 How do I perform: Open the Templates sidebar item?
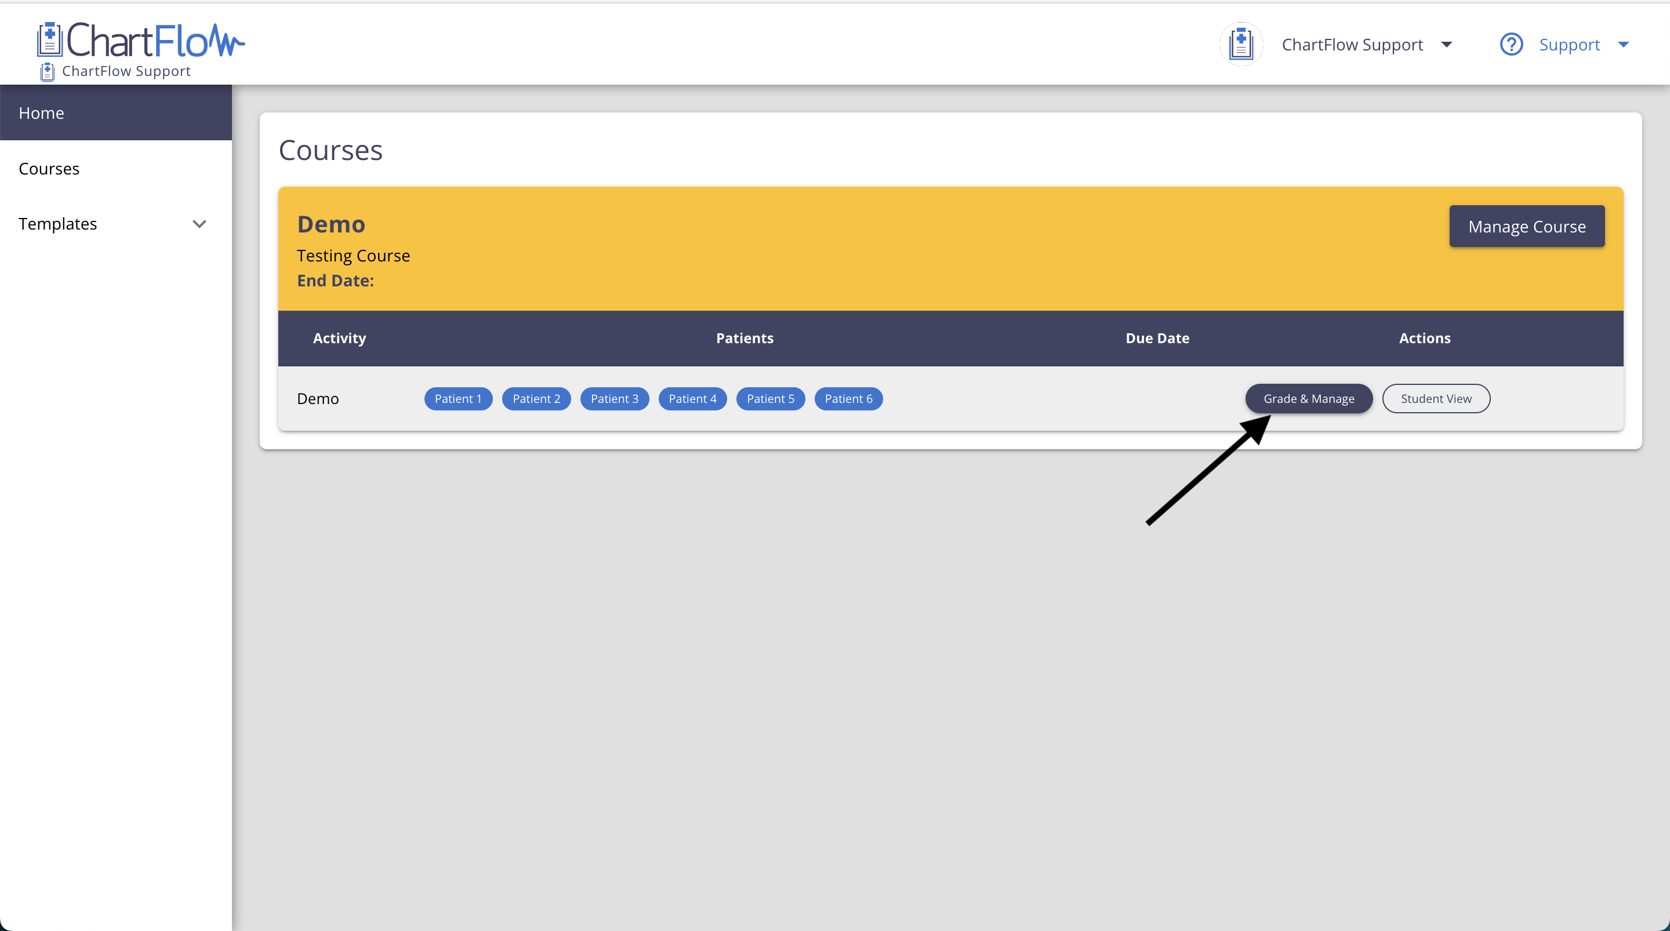pyautogui.click(x=58, y=224)
